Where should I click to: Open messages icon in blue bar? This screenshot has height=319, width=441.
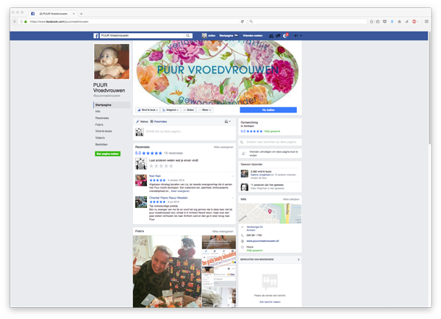pyautogui.click(x=278, y=36)
